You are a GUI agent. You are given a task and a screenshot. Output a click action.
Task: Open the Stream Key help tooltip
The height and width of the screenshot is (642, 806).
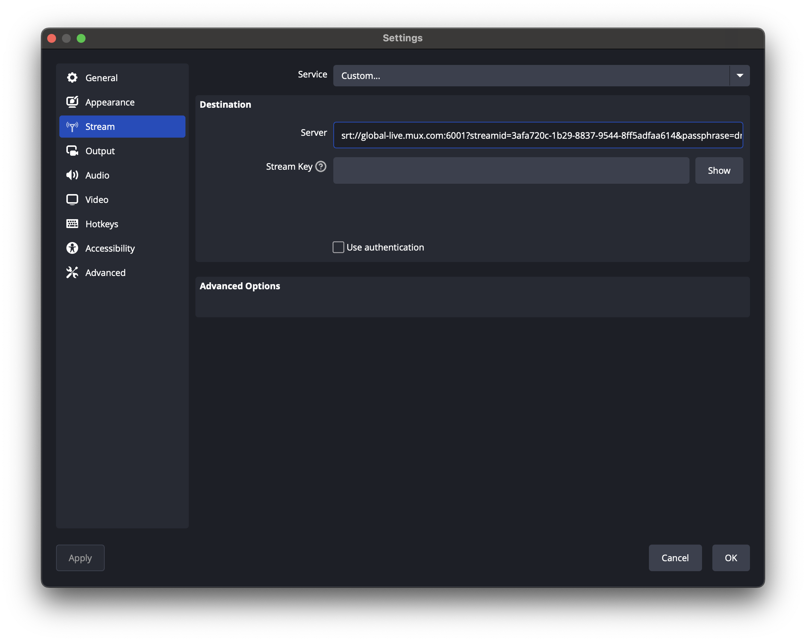(x=320, y=166)
